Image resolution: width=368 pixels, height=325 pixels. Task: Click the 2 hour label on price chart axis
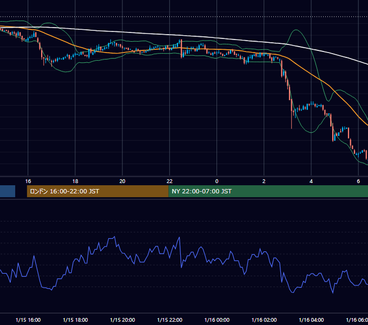(264, 181)
